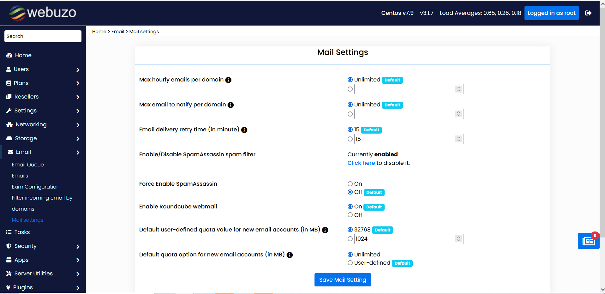Screen dimensions: 605x294
Task: Click the Plans document icon
Action: pyautogui.click(x=9, y=83)
